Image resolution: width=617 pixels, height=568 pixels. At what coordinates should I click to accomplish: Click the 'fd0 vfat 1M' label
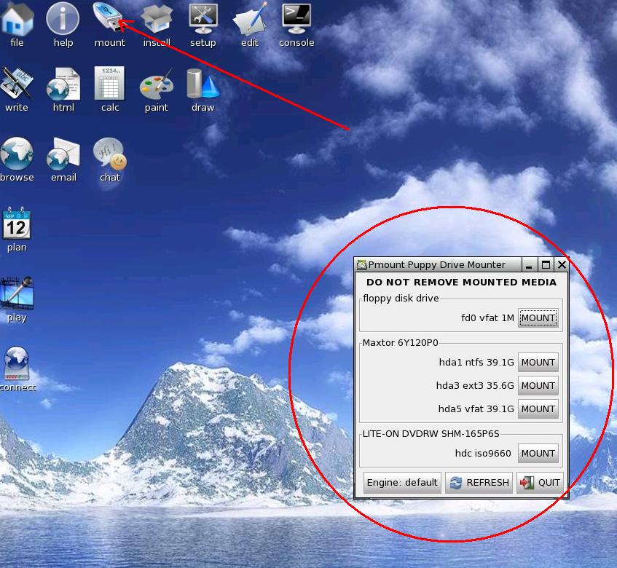click(x=487, y=317)
